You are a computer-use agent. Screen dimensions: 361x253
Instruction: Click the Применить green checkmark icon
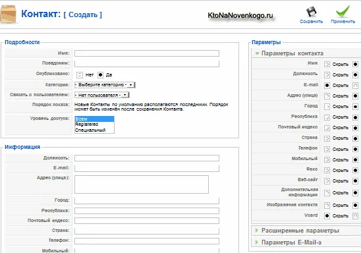pyautogui.click(x=343, y=11)
